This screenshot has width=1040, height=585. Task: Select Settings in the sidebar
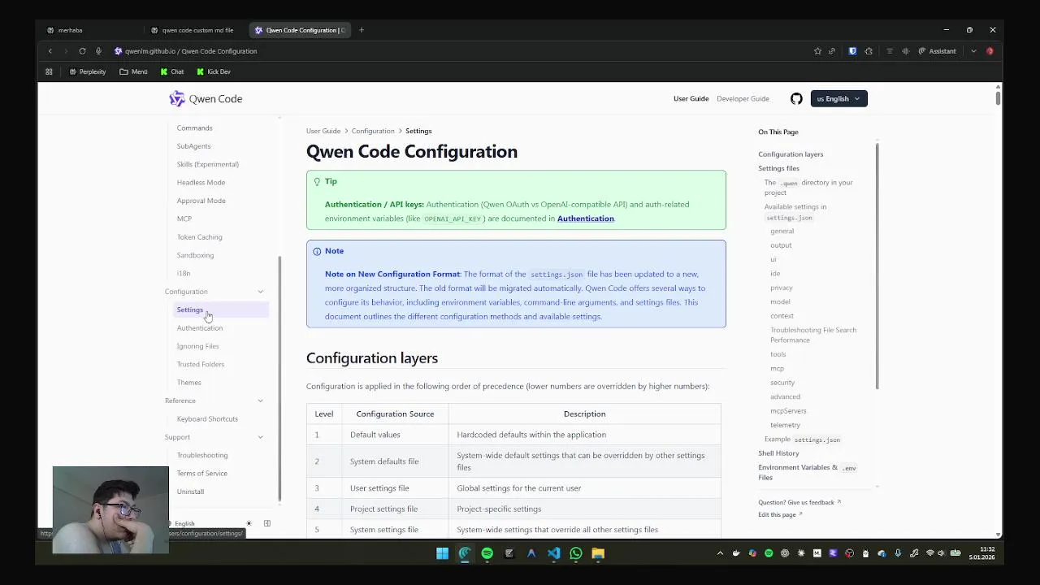221,310
